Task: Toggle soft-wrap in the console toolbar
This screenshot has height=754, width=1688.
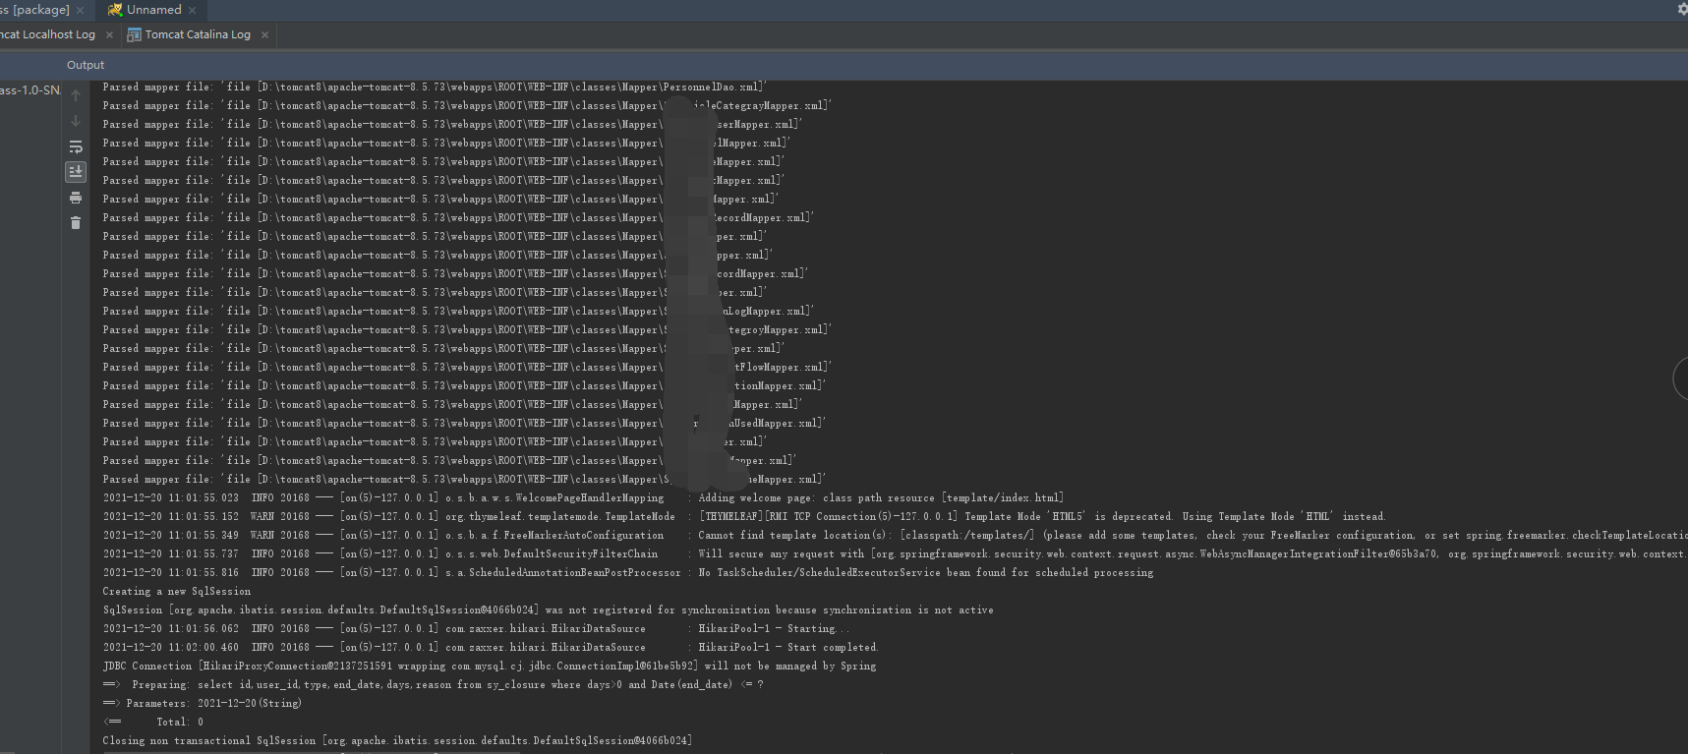Action: [76, 146]
